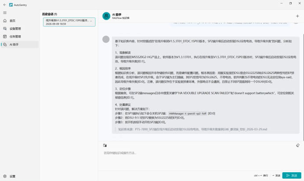The height and width of the screenshot is (181, 304).
Task: Select the AI 助手 sidebar item
Action: 20,44
